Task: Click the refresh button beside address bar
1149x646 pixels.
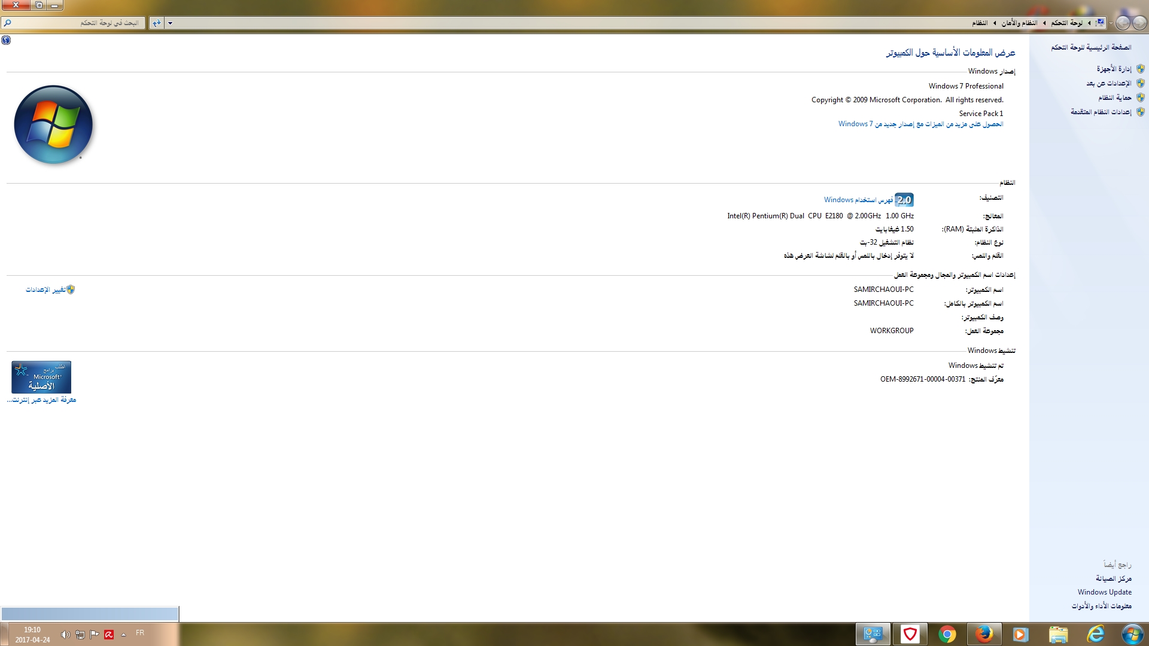Action: tap(156, 23)
